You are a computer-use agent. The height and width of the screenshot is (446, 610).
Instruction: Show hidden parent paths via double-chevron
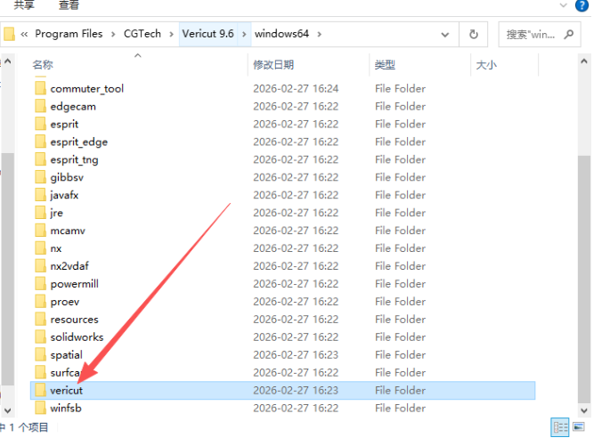[x=25, y=35]
